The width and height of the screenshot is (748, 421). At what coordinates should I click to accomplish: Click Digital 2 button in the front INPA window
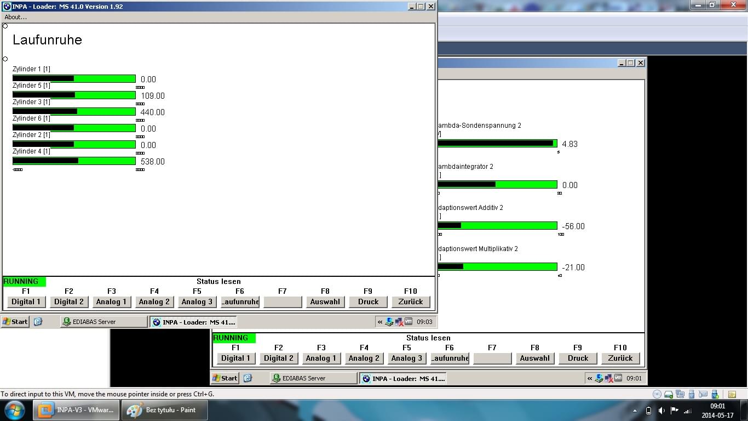pyautogui.click(x=69, y=301)
